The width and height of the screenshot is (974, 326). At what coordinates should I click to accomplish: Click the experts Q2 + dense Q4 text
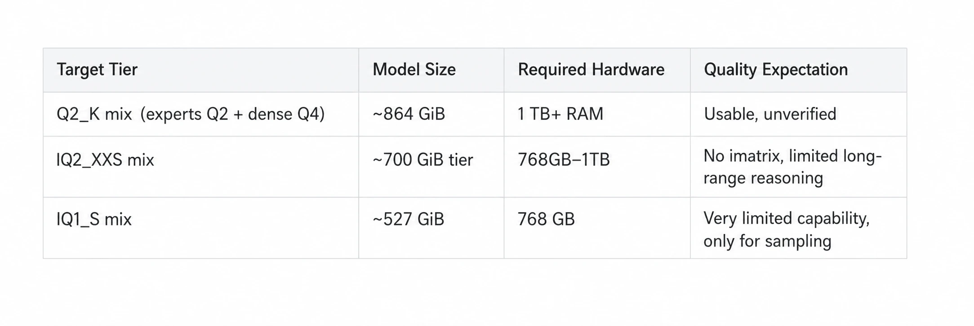coord(232,115)
